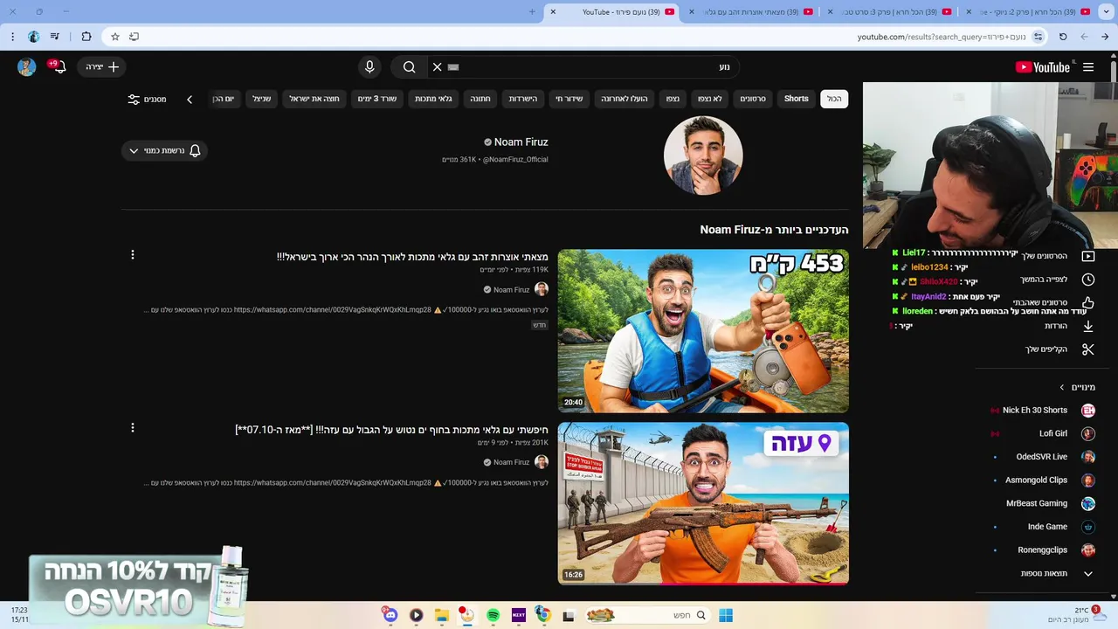Open OdedSVR Live subscription
Screen dimensions: 1118x629
(1043, 457)
